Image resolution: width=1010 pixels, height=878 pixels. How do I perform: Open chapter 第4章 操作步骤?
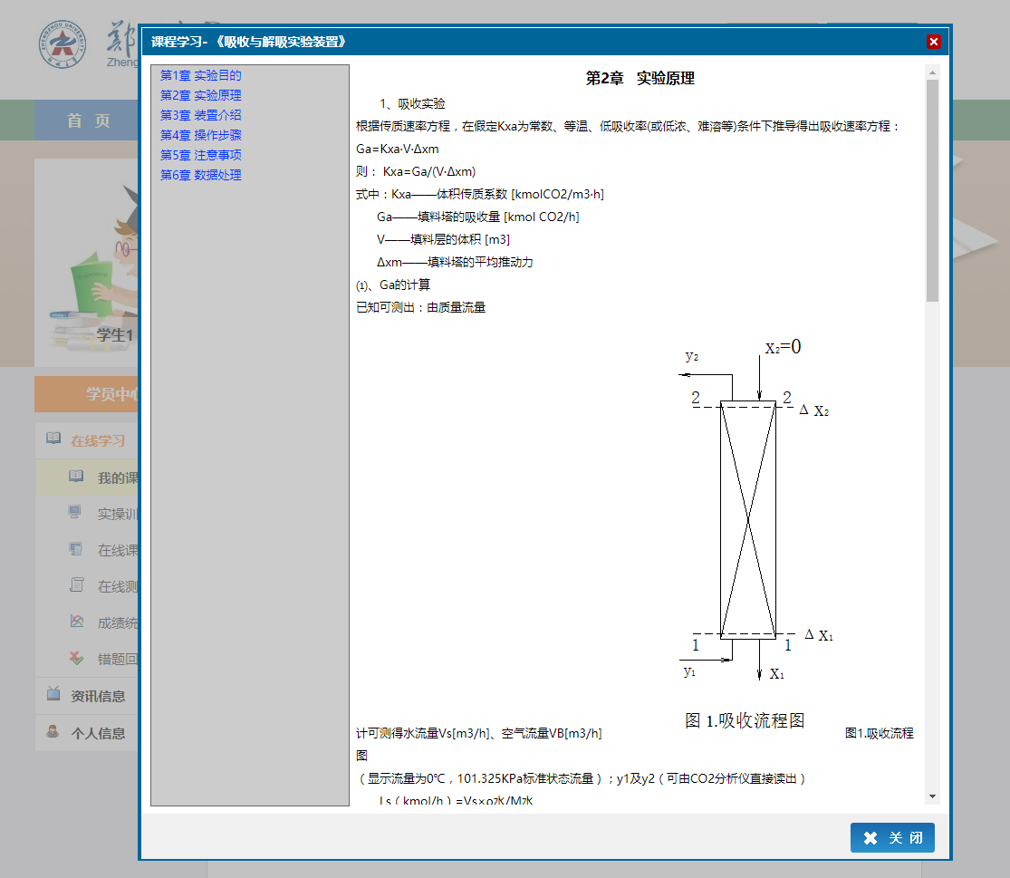click(x=200, y=135)
